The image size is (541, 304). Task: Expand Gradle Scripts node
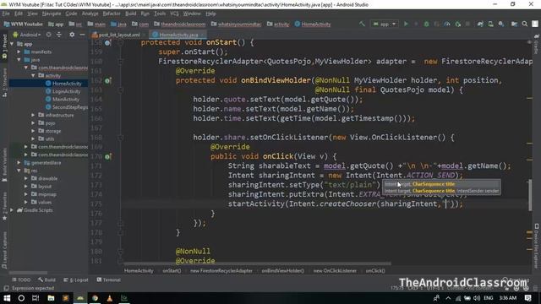click(x=12, y=210)
